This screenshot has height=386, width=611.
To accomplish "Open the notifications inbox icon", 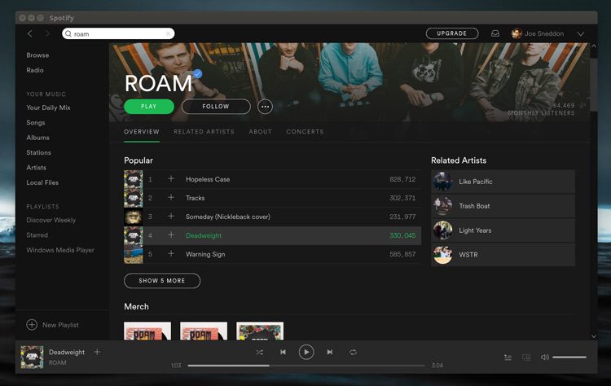I will point(495,33).
